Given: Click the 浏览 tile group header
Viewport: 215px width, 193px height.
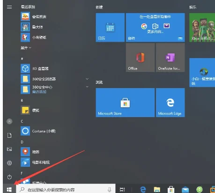Looking at the screenshot, I should pyautogui.click(x=99, y=82).
